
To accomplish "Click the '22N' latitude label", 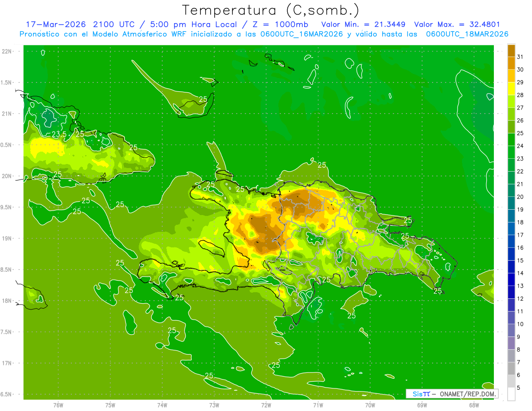I will click(x=7, y=51).
